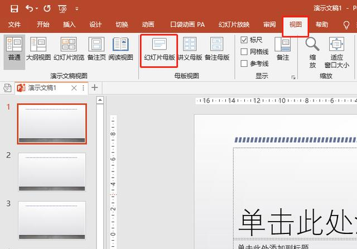This screenshot has width=357, height=249.
Task: Close the 演示文稿1 document tab
Action: (74, 88)
